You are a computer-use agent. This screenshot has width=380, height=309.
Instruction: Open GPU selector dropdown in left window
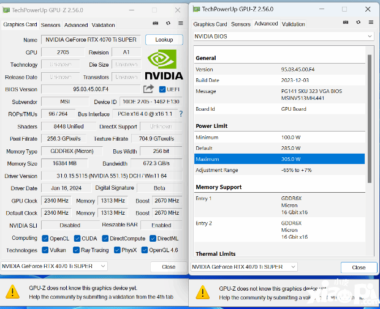(x=54, y=266)
